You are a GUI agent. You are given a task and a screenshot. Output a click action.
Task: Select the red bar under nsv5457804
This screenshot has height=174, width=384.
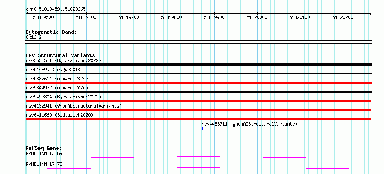coord(198,101)
